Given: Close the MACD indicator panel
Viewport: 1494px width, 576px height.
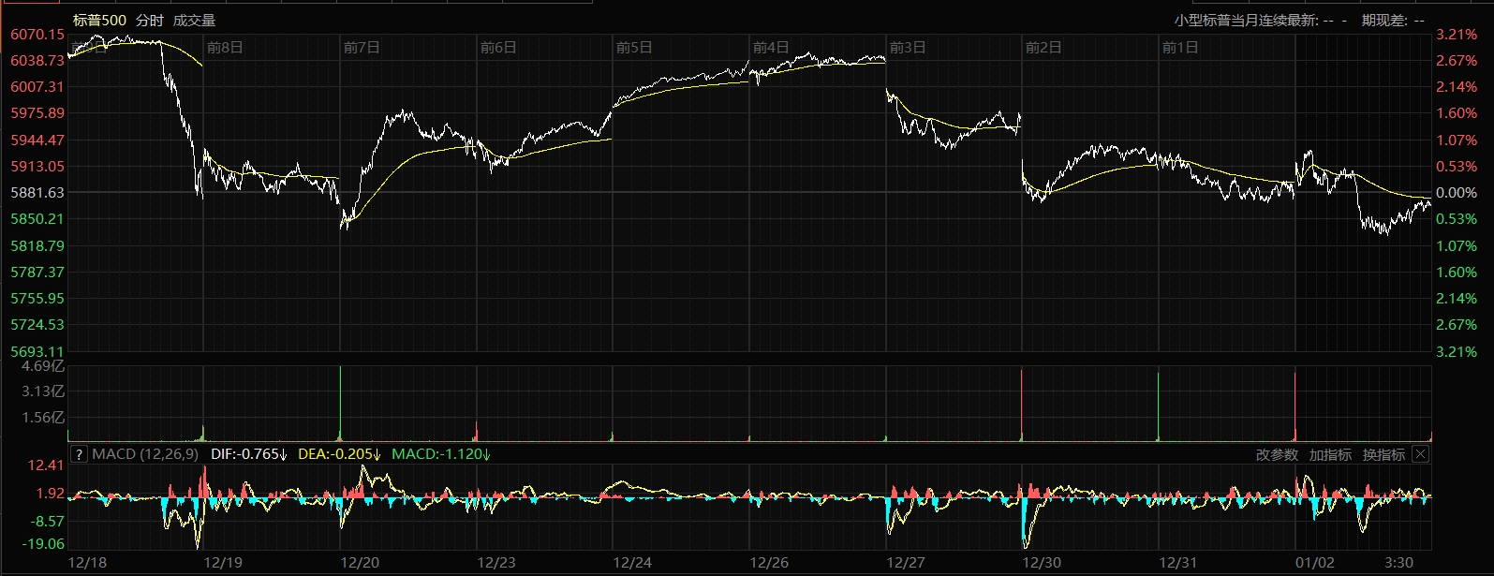Looking at the screenshot, I should click(1420, 454).
